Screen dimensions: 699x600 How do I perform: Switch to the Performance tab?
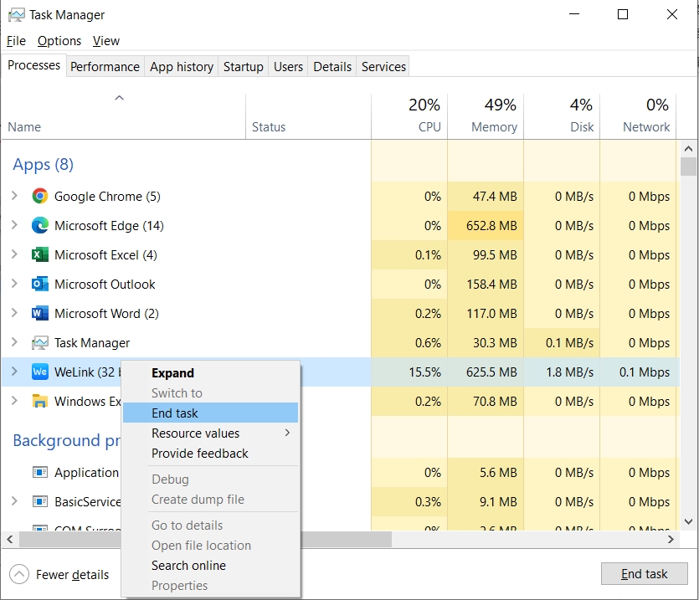pyautogui.click(x=105, y=67)
